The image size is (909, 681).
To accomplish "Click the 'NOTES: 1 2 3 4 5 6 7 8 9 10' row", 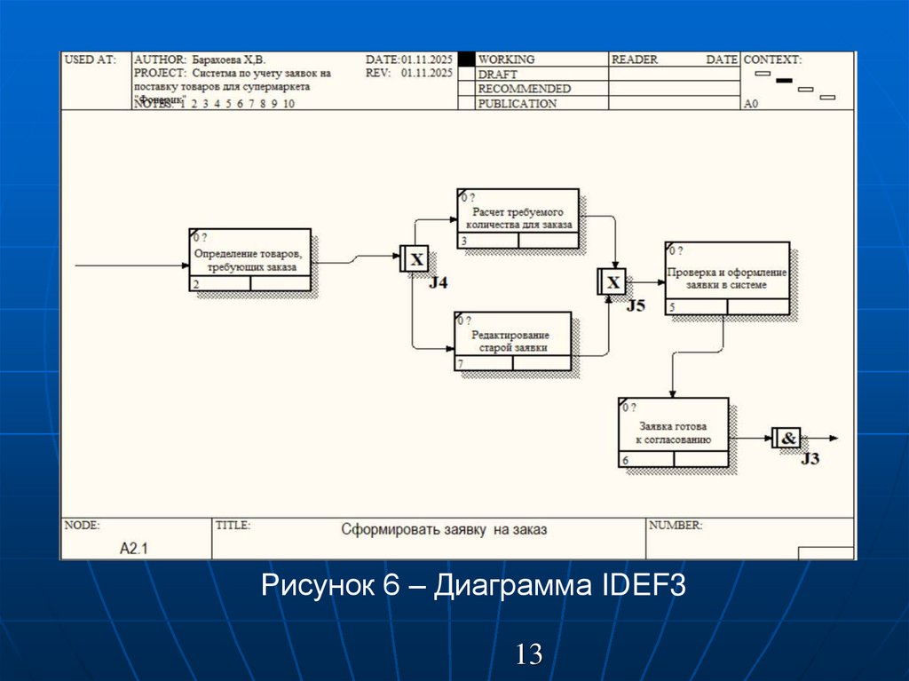I will [214, 104].
